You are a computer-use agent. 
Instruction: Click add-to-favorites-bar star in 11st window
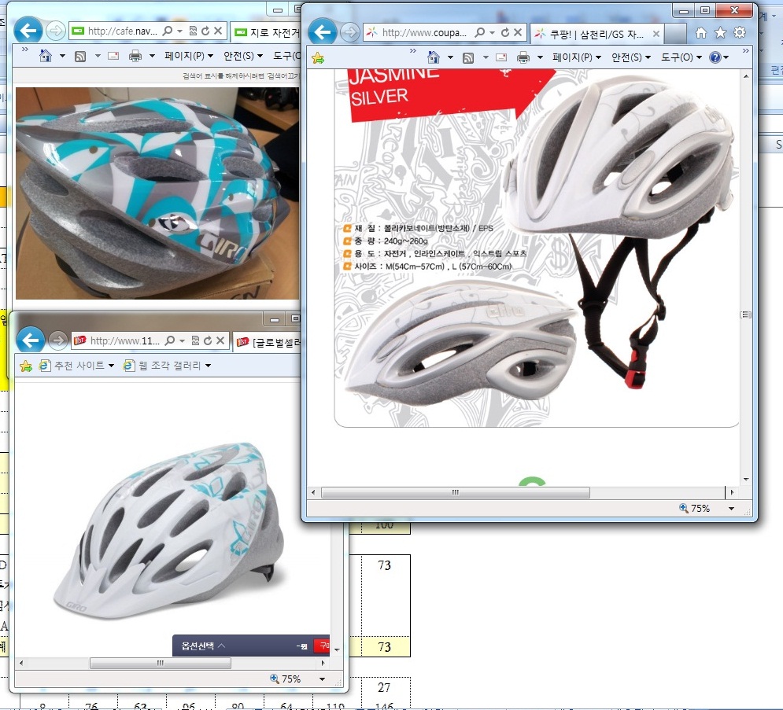(x=26, y=366)
